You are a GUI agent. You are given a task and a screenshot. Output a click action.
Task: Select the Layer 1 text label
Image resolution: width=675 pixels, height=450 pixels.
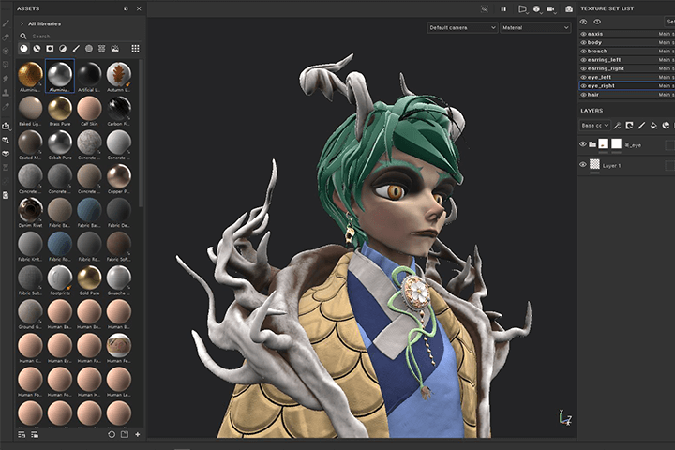click(611, 165)
